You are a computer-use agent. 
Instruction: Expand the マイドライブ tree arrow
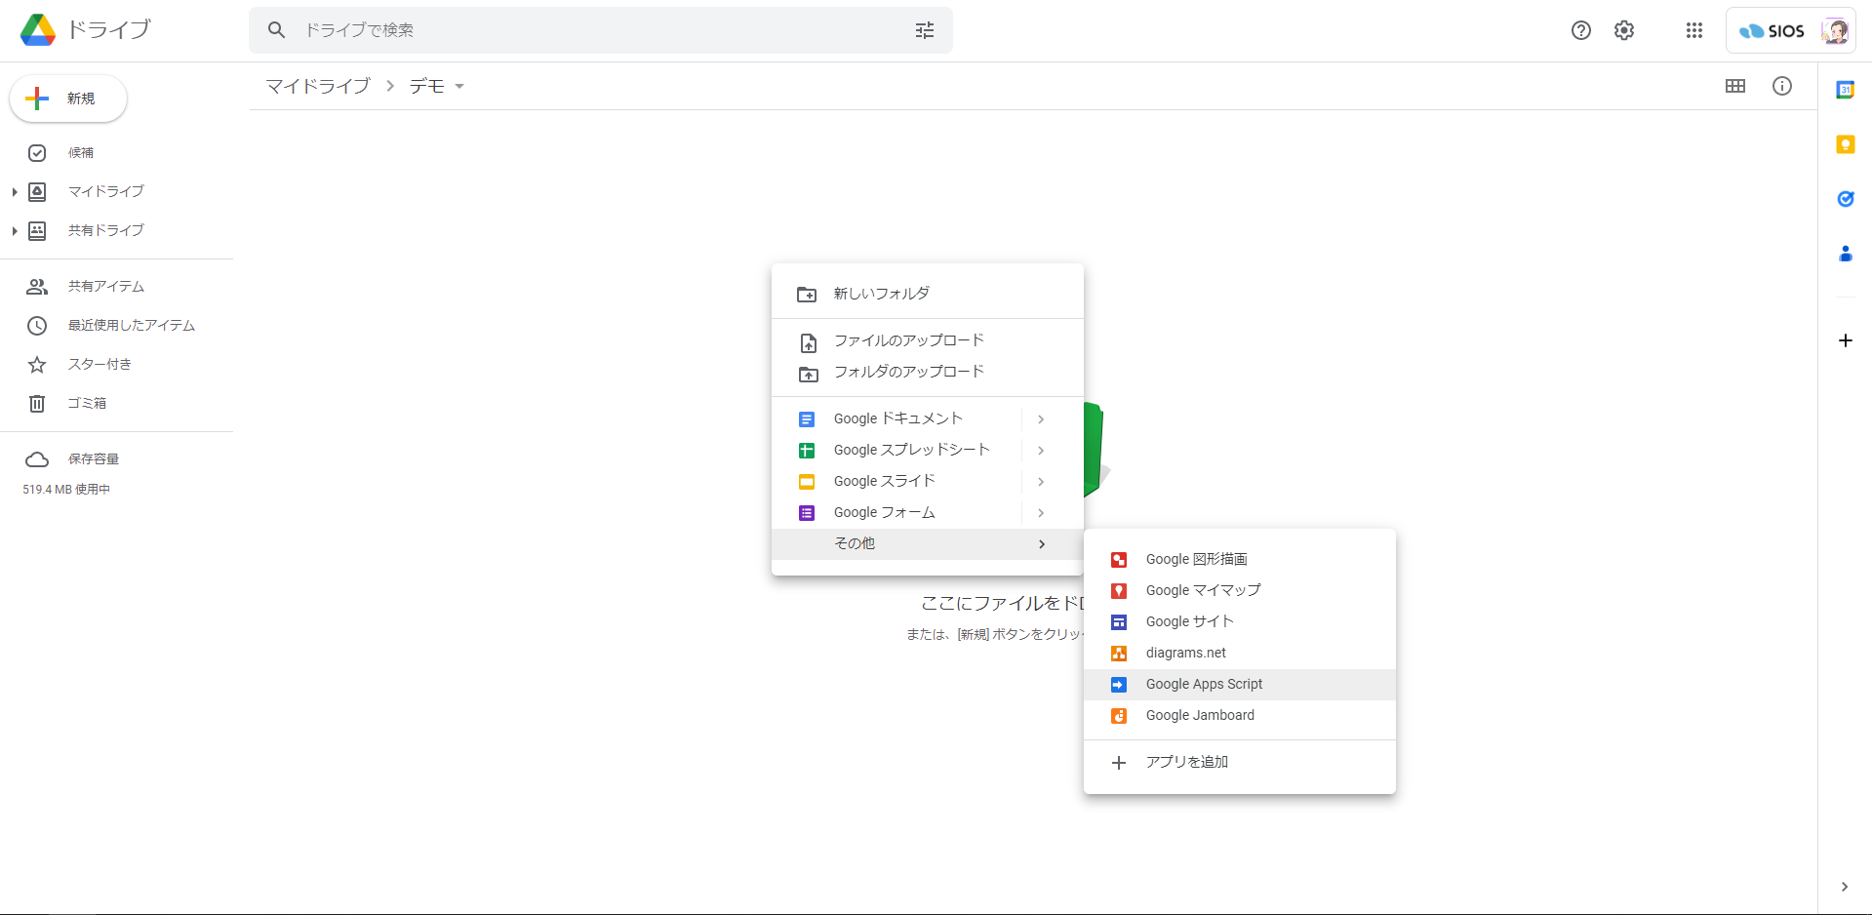(x=15, y=192)
